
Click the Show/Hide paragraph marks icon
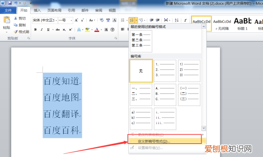coord(185,20)
